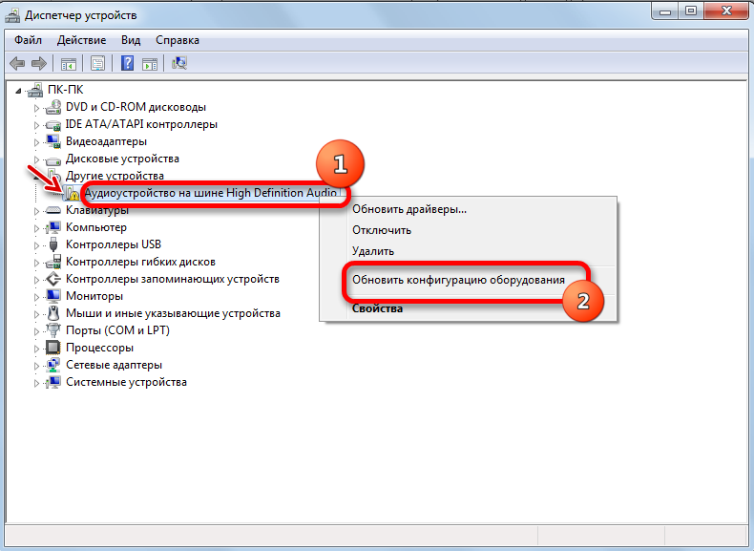Click Scan for hardware changes toolbar icon

click(179, 63)
